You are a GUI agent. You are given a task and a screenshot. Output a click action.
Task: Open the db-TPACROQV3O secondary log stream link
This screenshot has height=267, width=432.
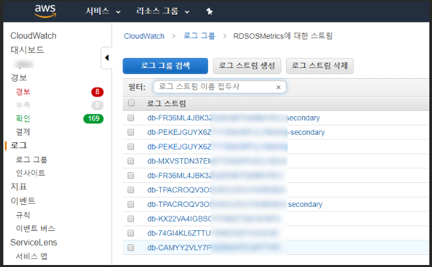(235, 204)
